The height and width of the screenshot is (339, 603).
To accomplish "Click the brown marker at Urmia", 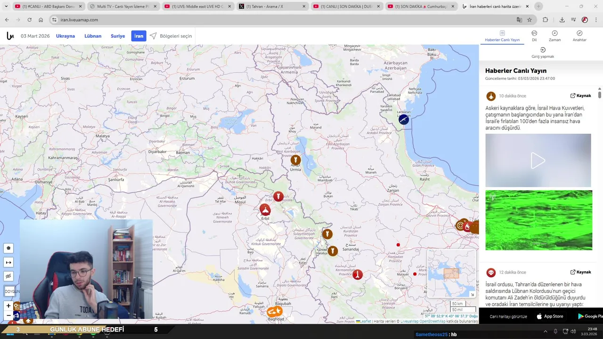I will [x=295, y=160].
